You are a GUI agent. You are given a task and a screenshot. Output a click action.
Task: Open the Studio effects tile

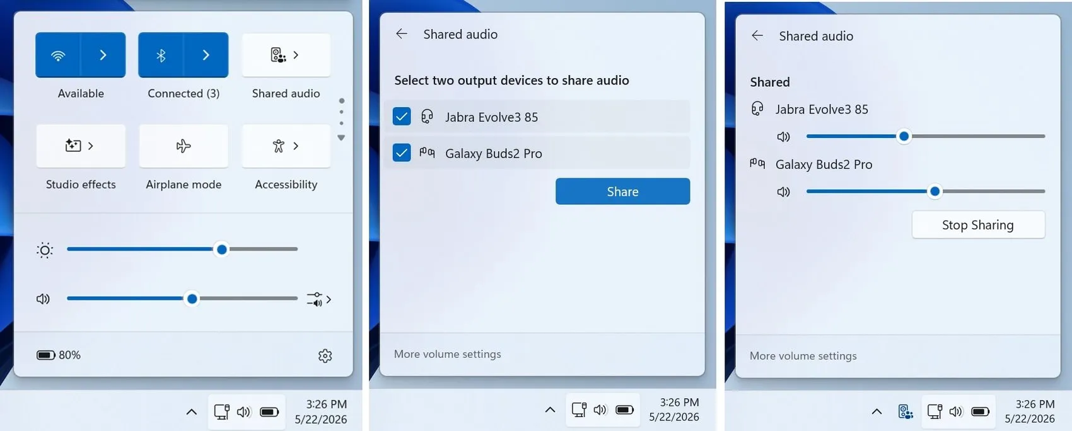coord(81,146)
